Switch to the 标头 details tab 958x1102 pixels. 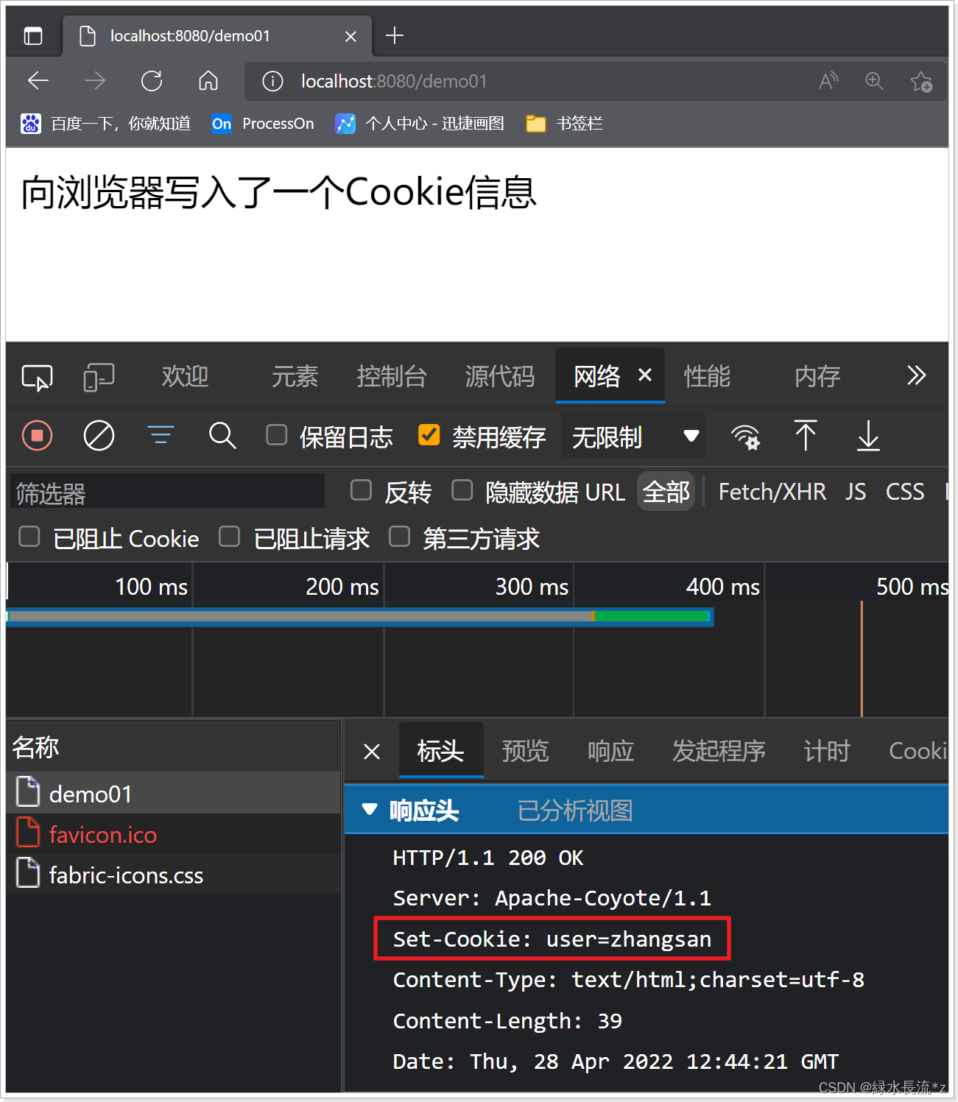[440, 751]
